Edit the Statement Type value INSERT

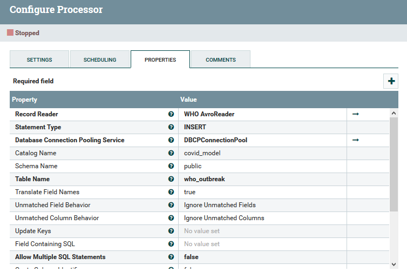coord(262,127)
